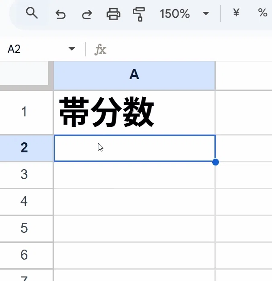Redo the last undone action
This screenshot has height=281, width=272.
[x=87, y=14]
